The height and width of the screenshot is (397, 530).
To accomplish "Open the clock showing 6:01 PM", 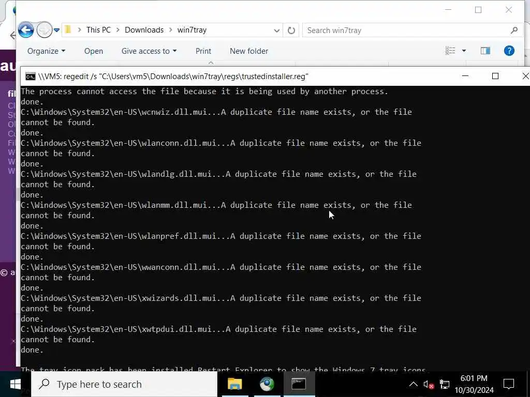I will [474, 384].
